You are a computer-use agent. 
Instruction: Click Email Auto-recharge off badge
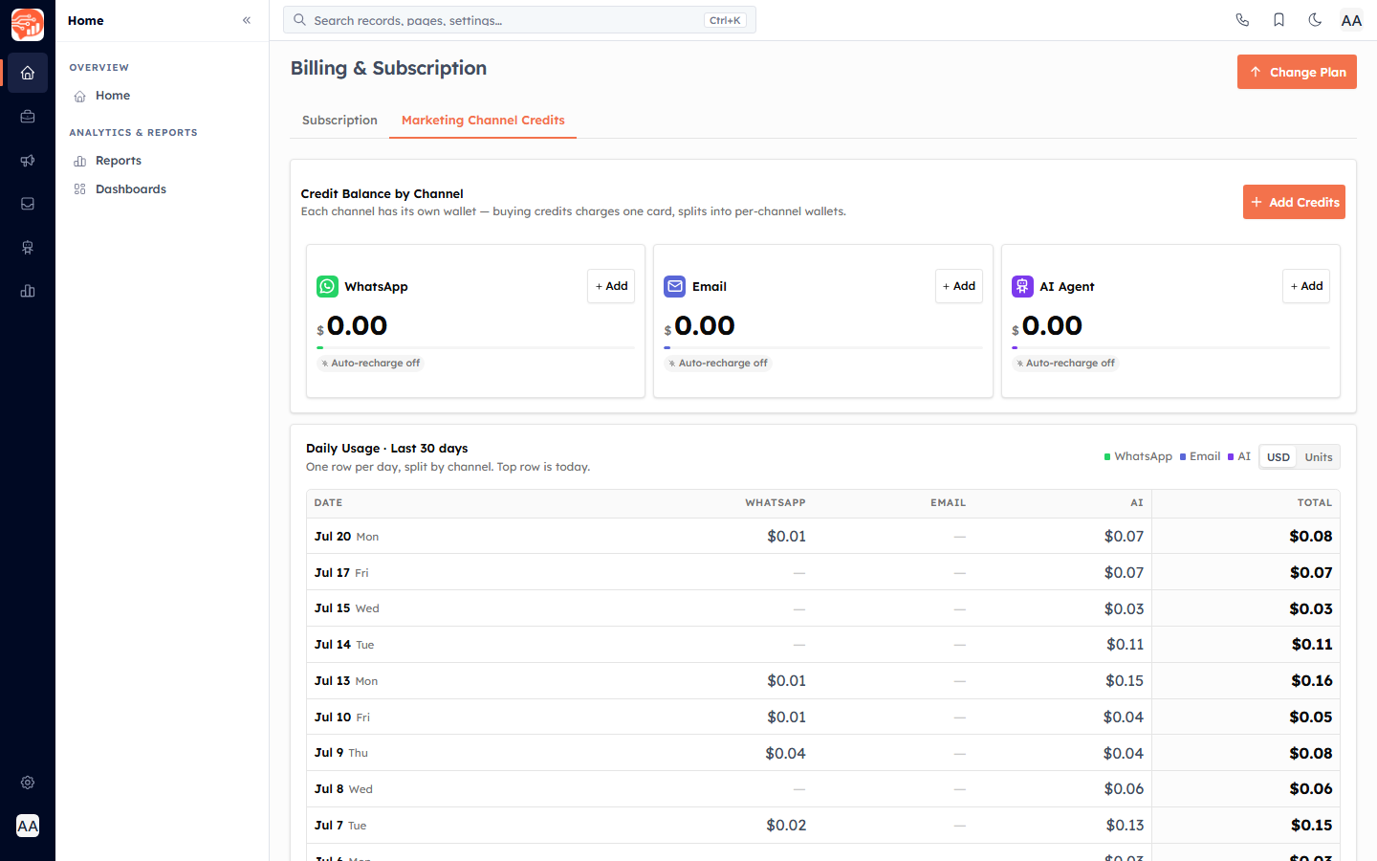(718, 364)
